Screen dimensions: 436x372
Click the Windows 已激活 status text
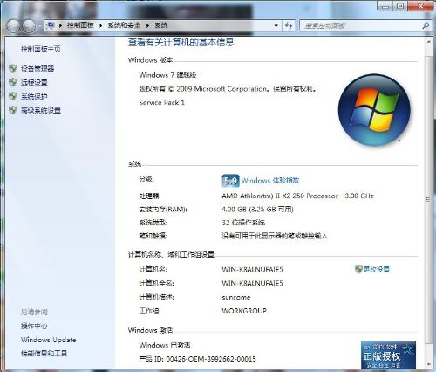(x=165, y=345)
